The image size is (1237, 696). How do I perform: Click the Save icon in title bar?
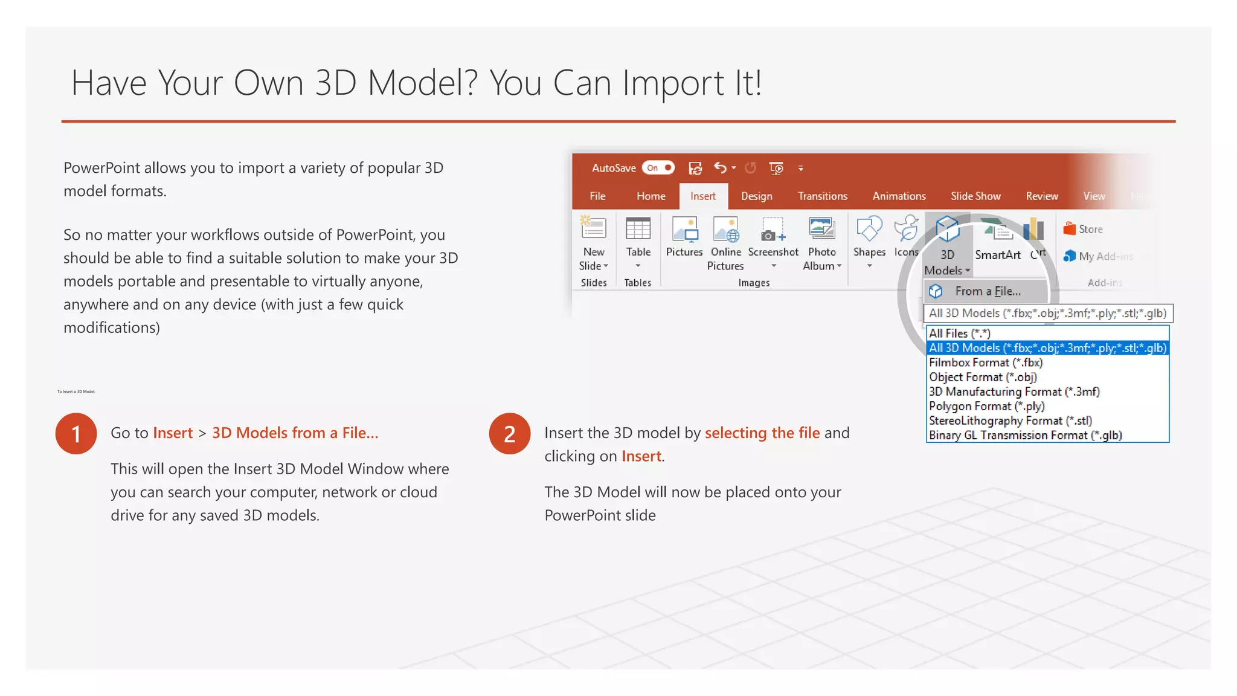pos(695,168)
